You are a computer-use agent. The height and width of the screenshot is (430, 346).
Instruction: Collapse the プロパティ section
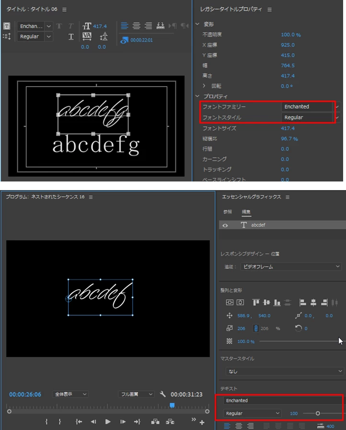pyautogui.click(x=197, y=96)
